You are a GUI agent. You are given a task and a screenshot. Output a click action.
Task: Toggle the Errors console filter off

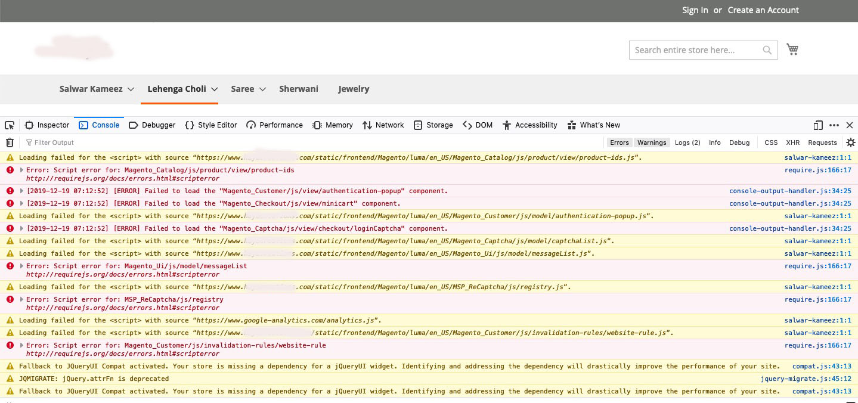[620, 142]
